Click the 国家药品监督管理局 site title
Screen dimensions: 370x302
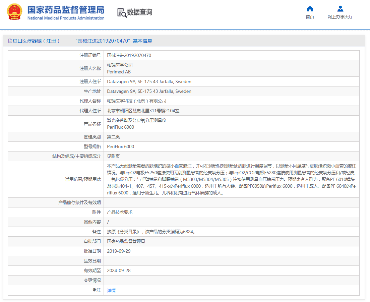tap(66, 10)
